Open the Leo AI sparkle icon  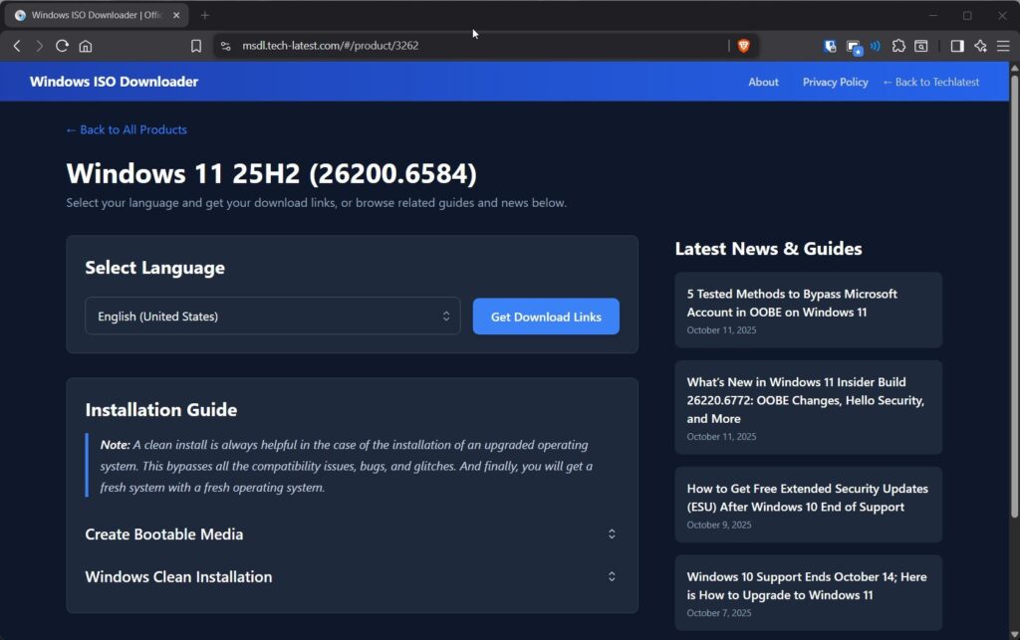(x=980, y=46)
